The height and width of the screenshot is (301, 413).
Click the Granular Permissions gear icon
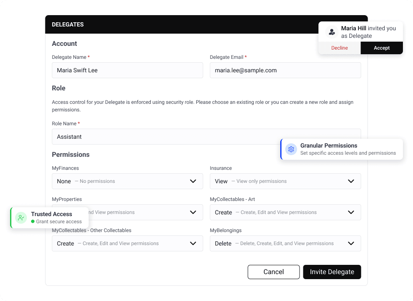[x=291, y=149]
